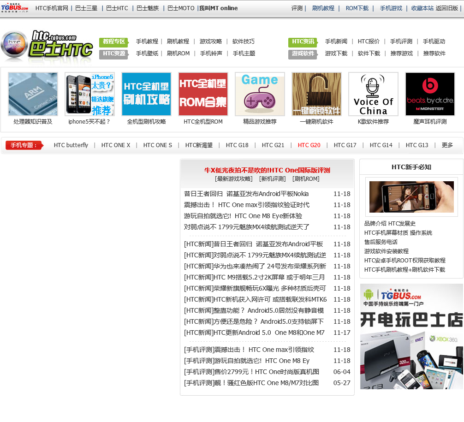464x422 pixels.
Task: Open article 游玩自拍就选它! HTC One M8 Eye新体验
Action: (x=243, y=216)
